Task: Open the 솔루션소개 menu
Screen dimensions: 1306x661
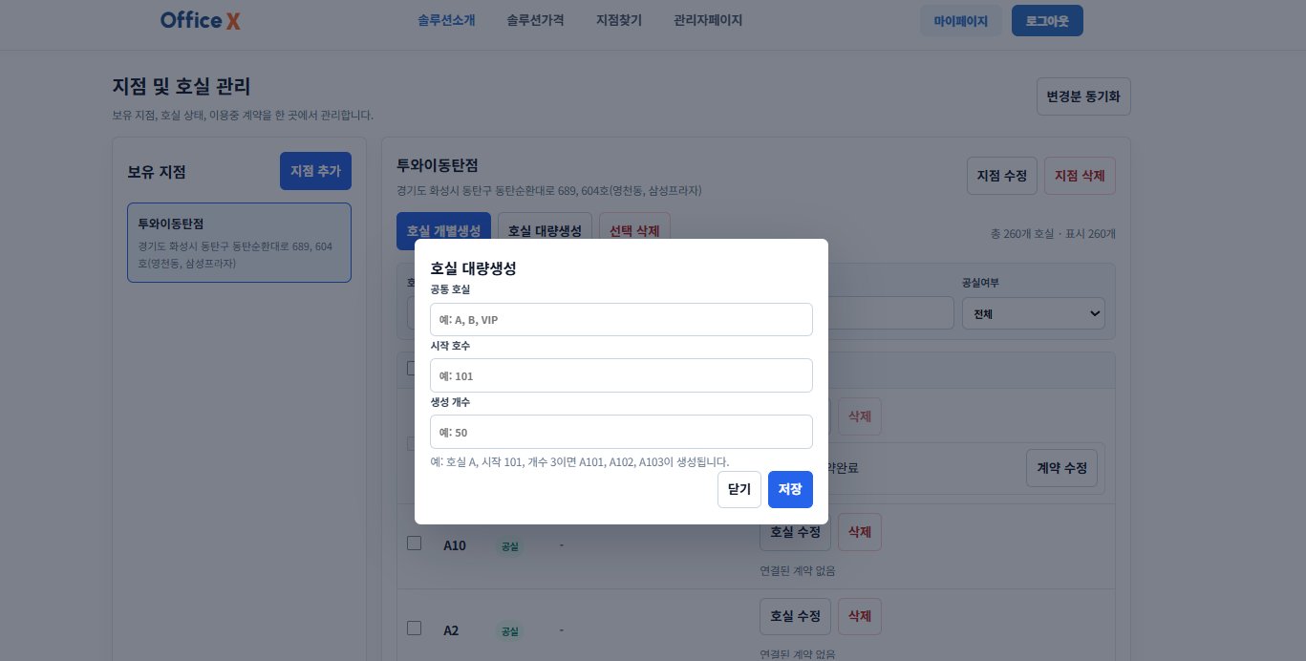Action: coord(446,20)
